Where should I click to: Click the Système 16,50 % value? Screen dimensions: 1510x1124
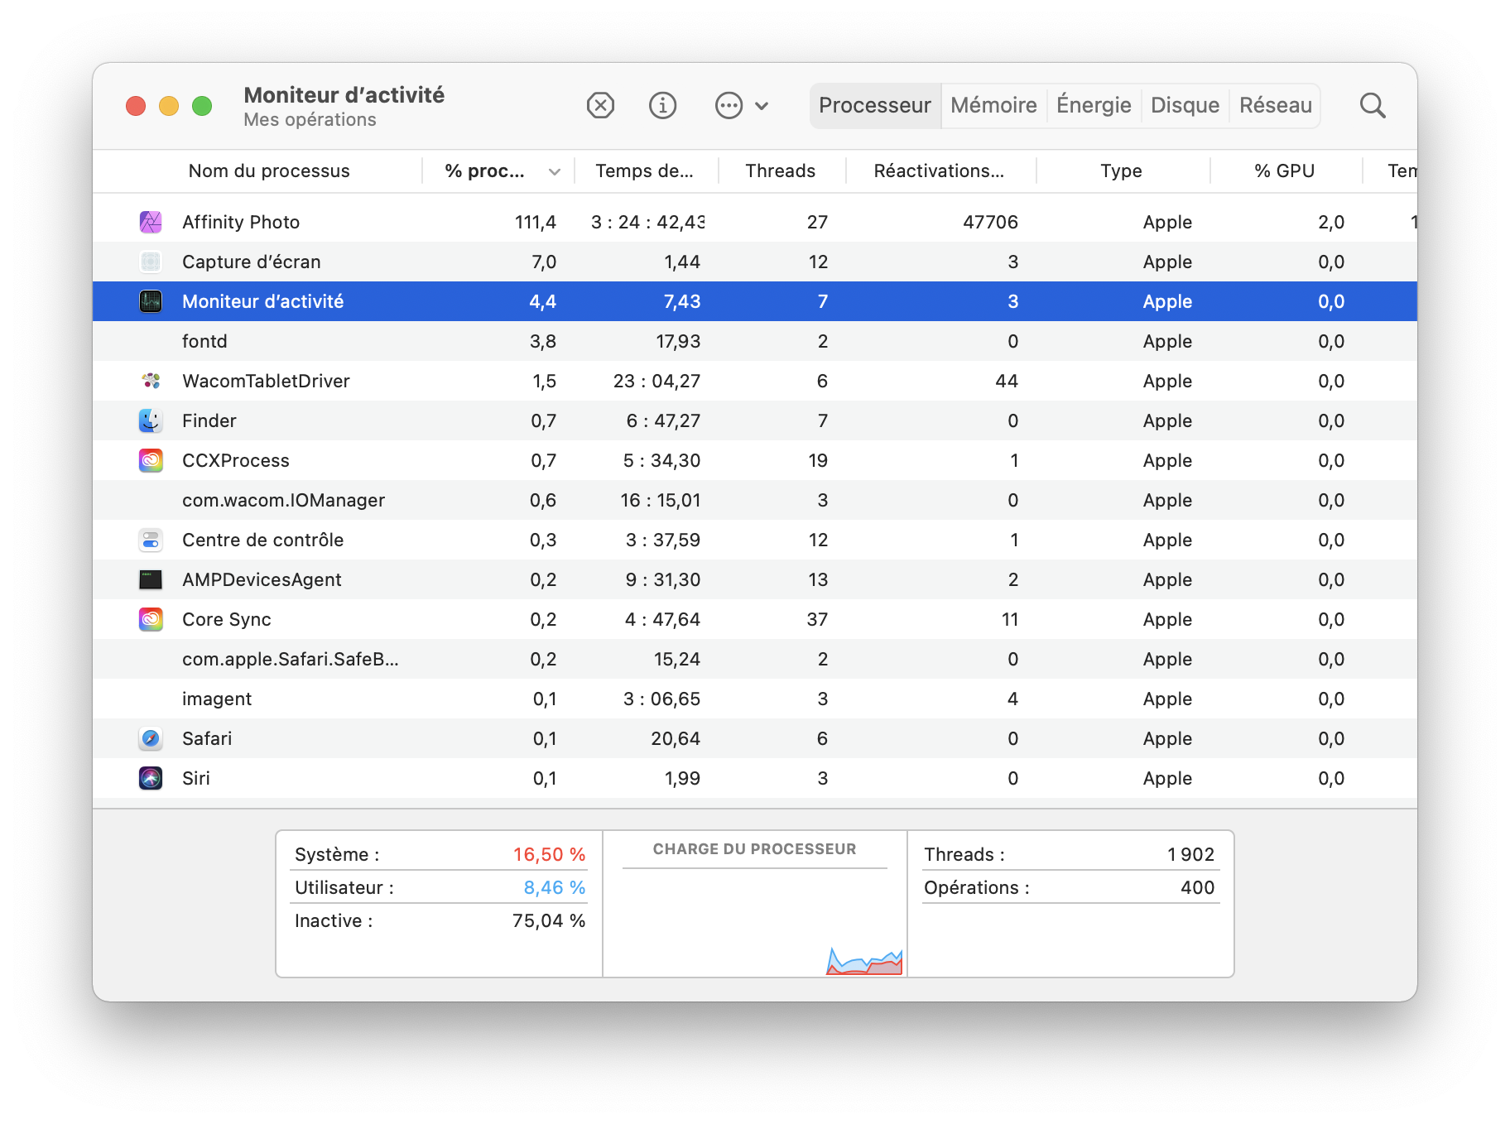tap(549, 854)
